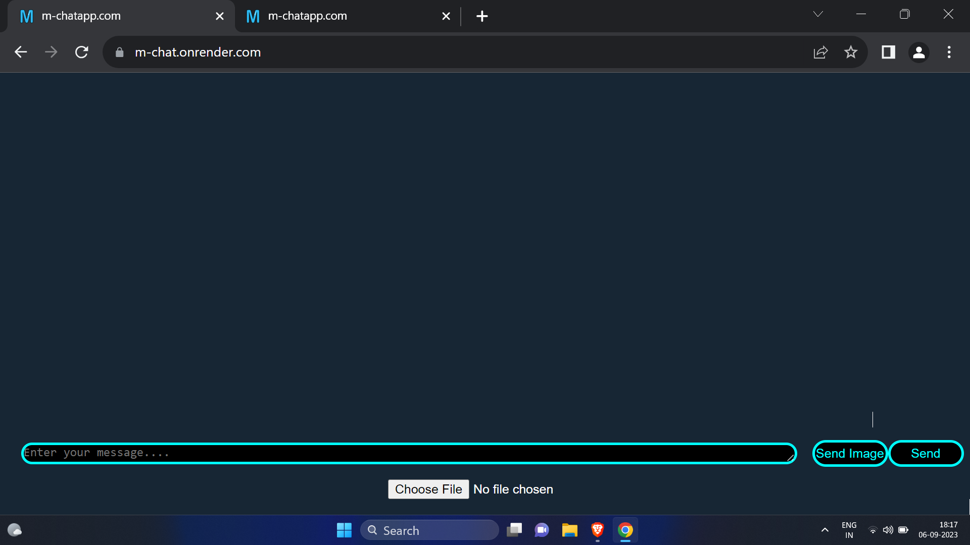This screenshot has height=545, width=970.
Task: Open Windows Start menu icon
Action: tap(344, 530)
